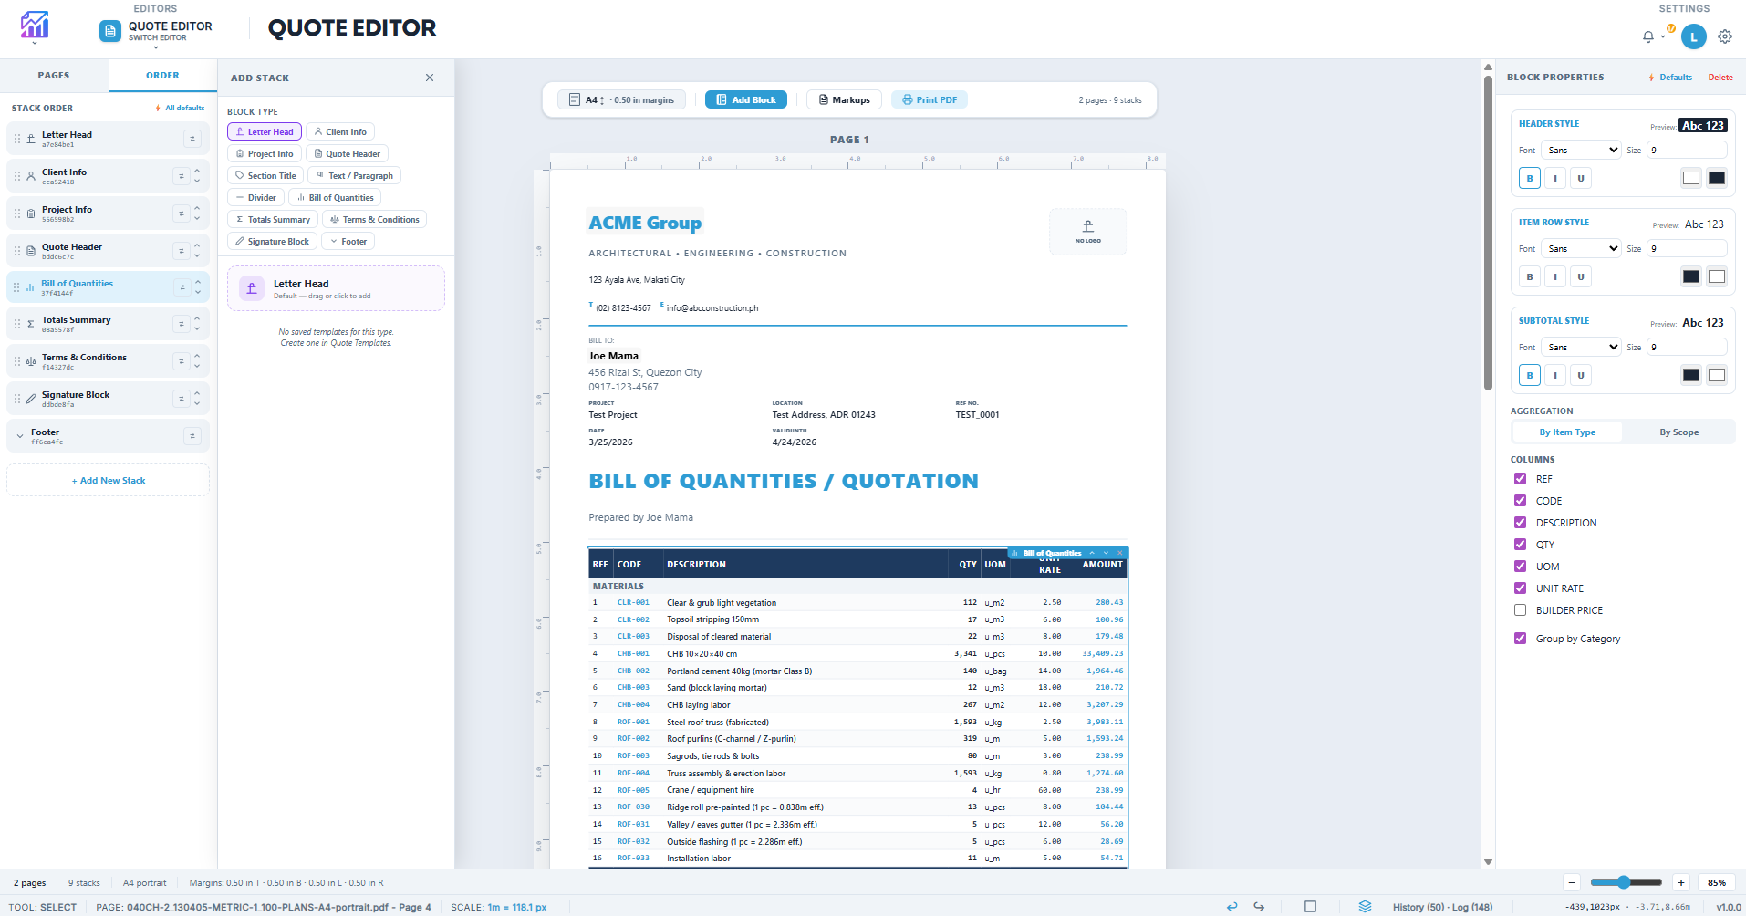The width and height of the screenshot is (1746, 916).
Task: Click the app logo icon
Action: point(35,26)
